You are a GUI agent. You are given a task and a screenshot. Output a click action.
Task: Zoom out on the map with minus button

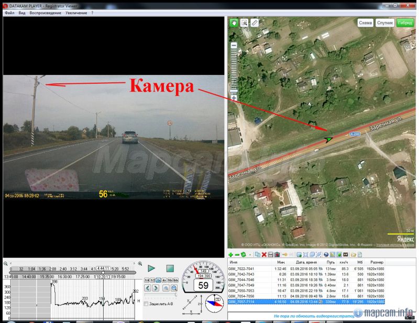click(234, 46)
